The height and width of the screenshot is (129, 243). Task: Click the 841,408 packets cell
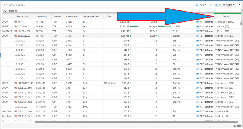click(x=152, y=26)
